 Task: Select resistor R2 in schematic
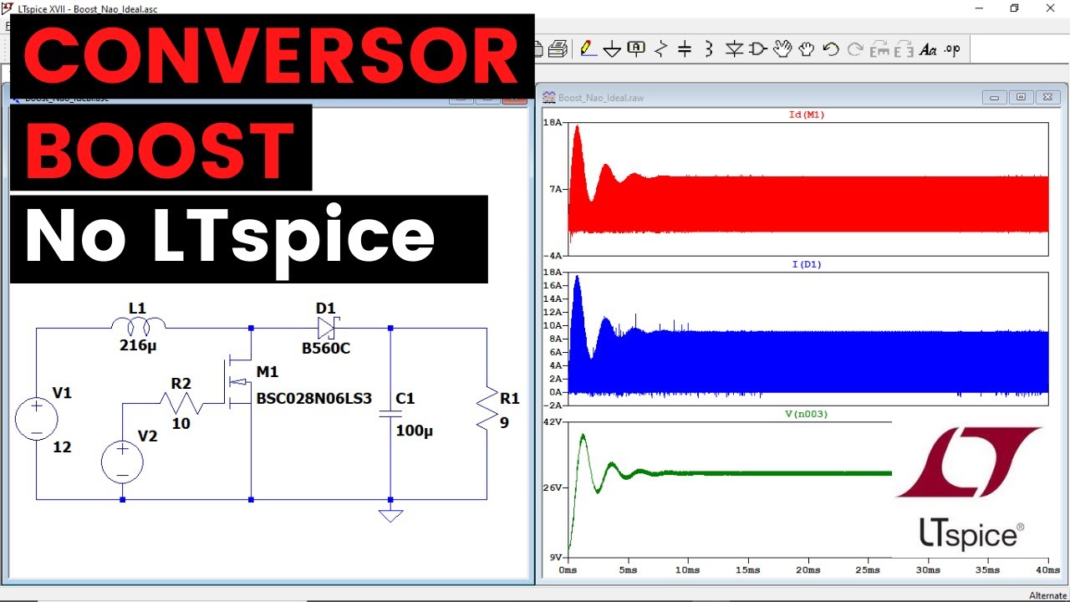click(x=181, y=404)
